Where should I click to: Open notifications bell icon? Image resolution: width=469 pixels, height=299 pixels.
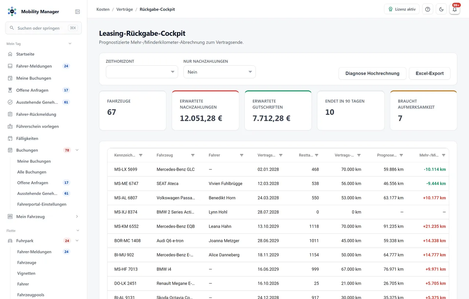455,9
